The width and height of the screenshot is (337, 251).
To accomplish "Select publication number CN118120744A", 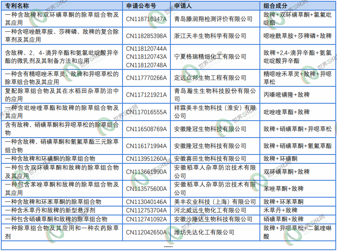I will (146, 49).
